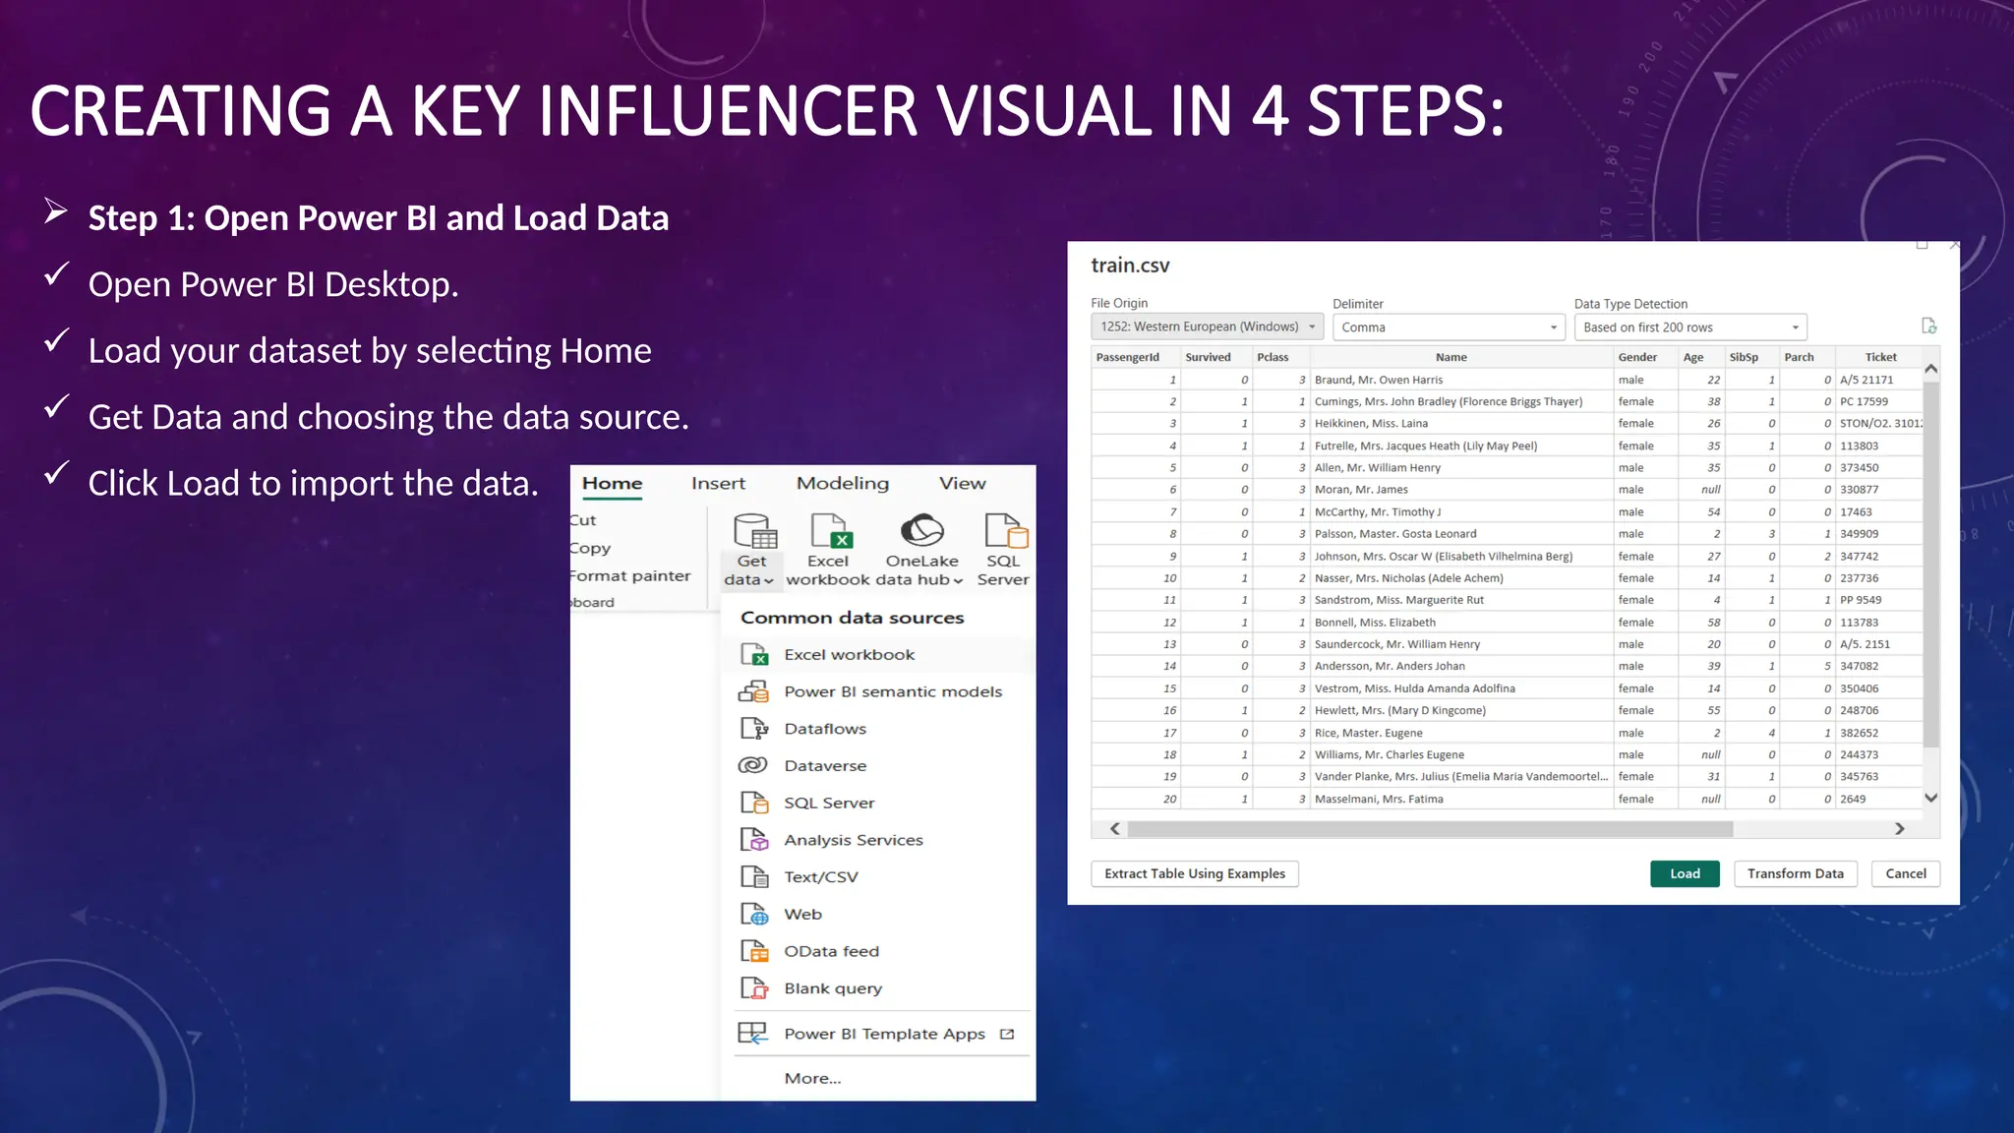
Task: Click the green Load button
Action: point(1685,873)
